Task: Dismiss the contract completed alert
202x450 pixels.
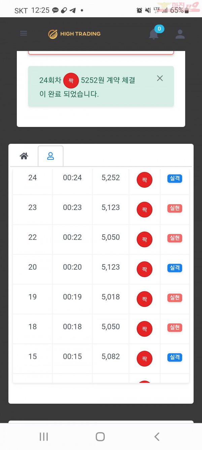Action: [160, 78]
